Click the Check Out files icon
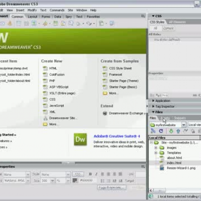The image size is (201, 201). [186, 131]
